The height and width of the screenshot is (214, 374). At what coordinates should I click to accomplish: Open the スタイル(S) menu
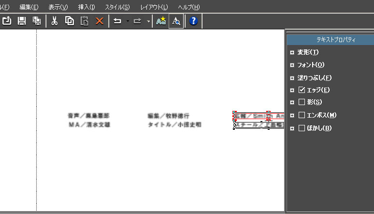(117, 7)
